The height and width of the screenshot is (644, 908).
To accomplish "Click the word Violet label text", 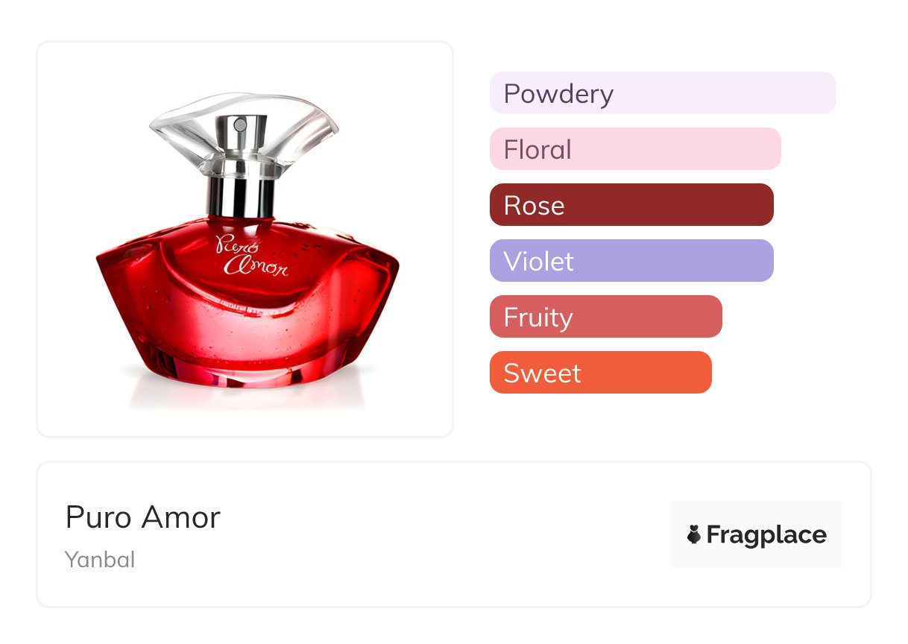I will (539, 262).
